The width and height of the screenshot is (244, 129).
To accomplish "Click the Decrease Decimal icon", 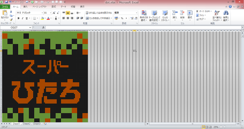I will coord(136,18).
